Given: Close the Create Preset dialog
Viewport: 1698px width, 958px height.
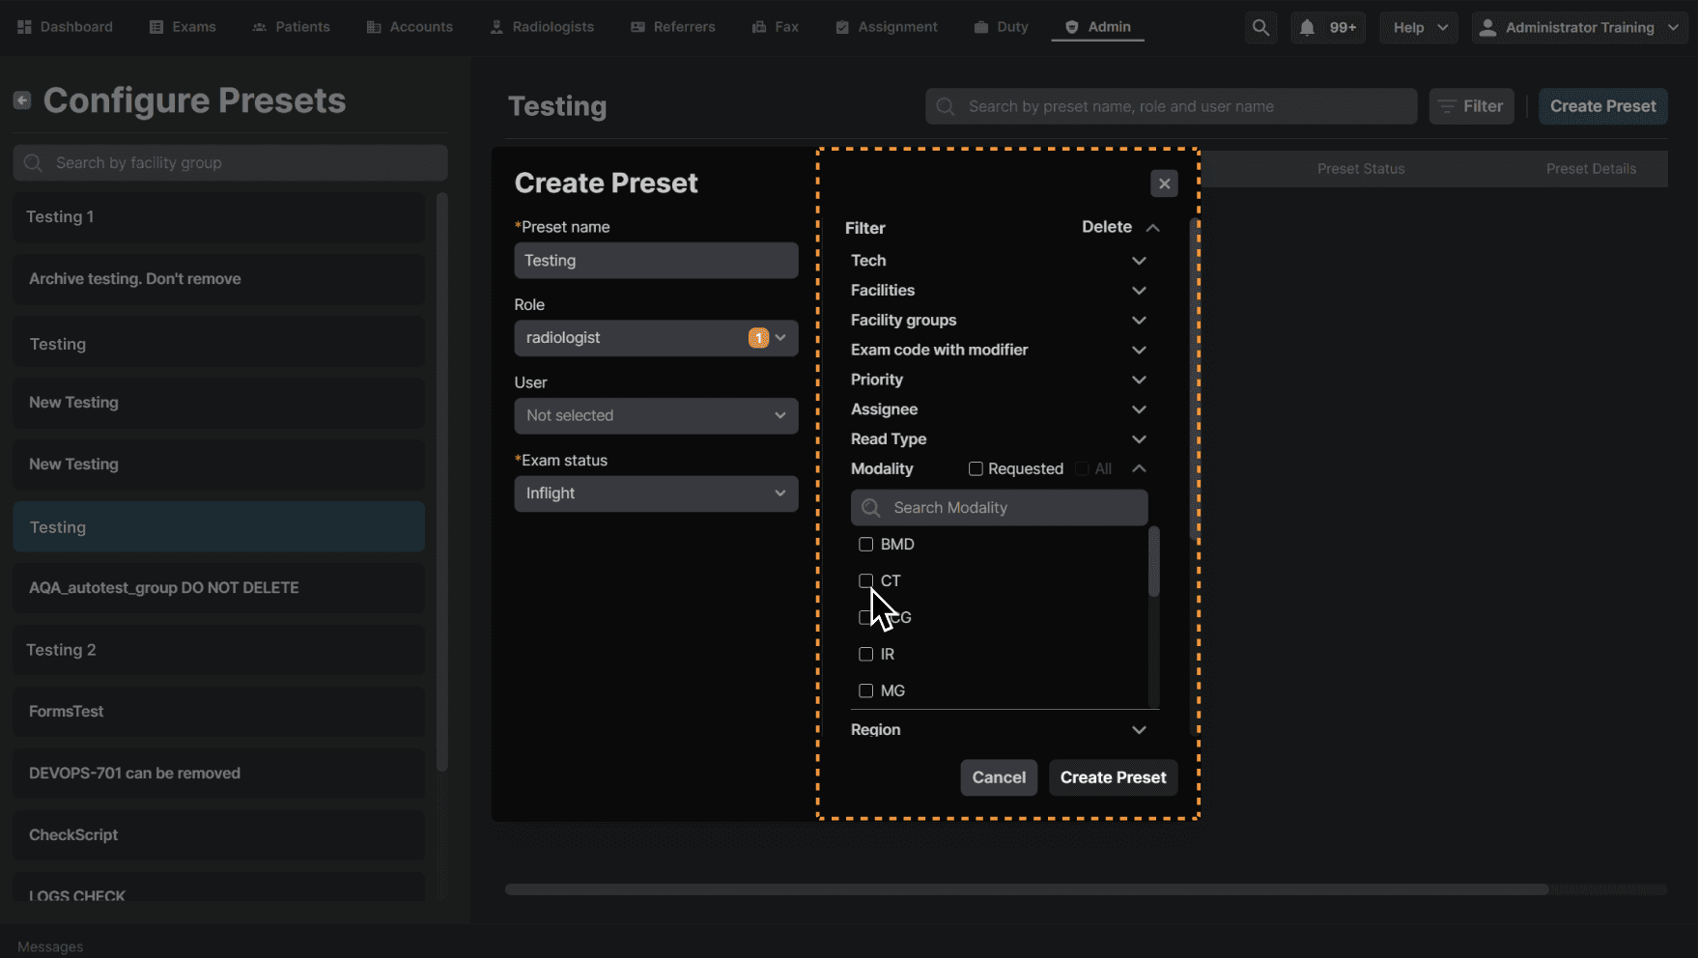Looking at the screenshot, I should 1164,183.
